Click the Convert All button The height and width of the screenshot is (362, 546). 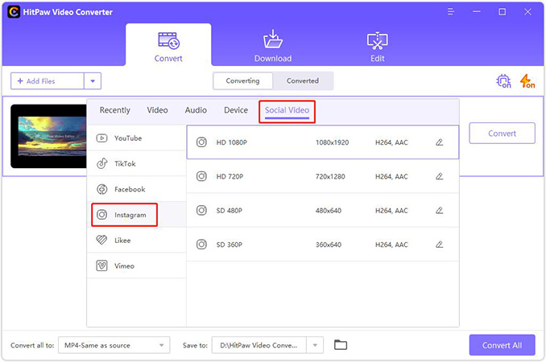502,345
